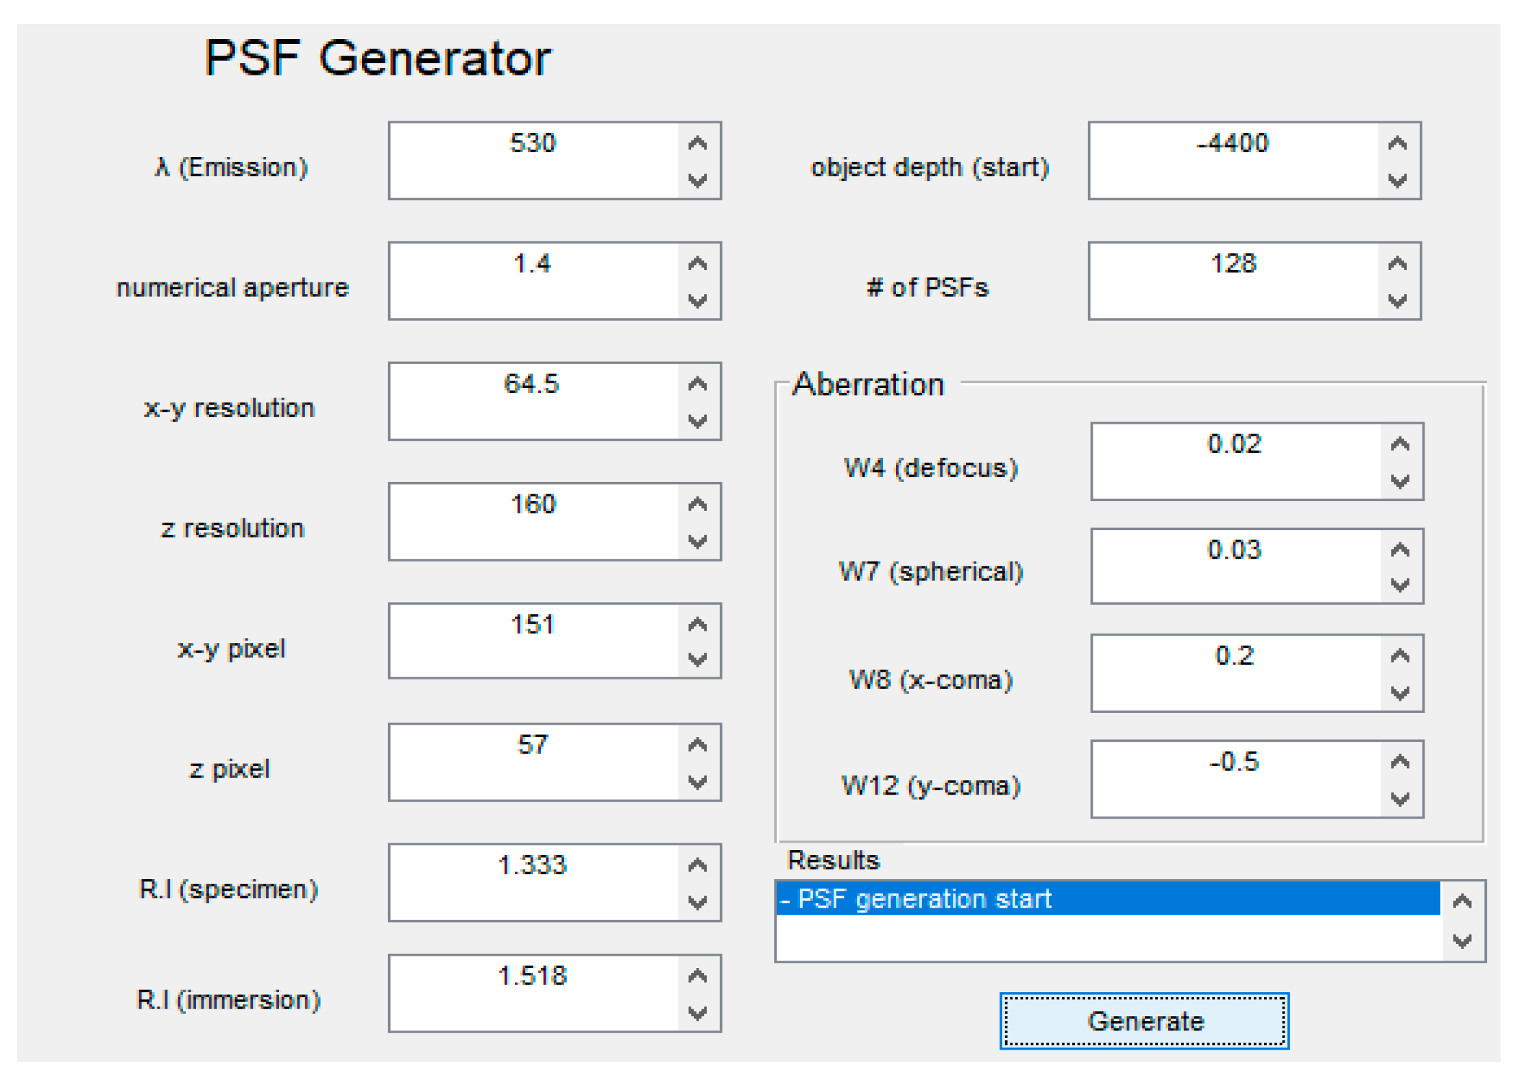Click into the numerical aperture field
This screenshot has height=1086, width=1526.
(533, 280)
